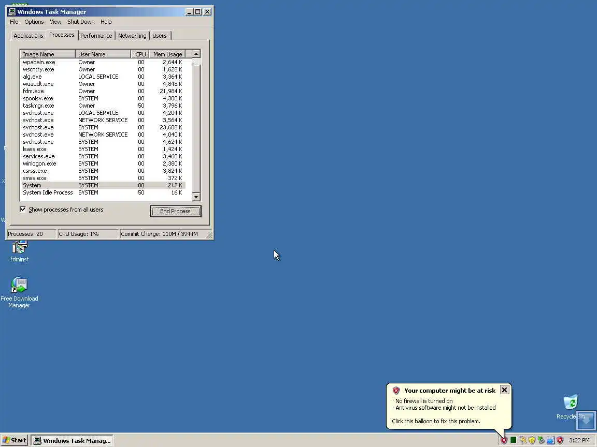Screen dimensions: 597x447
Task: Select the svchost.exe row using 4,624 K
Action: (103, 141)
